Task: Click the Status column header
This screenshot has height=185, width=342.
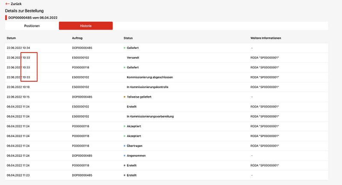Action: [128, 38]
